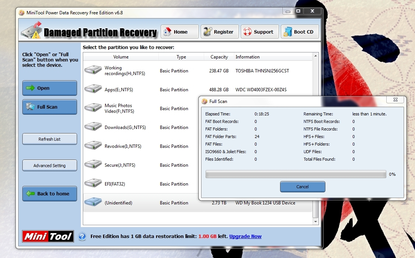
Task: Select the Working recordings(H:,NTFS) volume name
Action: 125,71
